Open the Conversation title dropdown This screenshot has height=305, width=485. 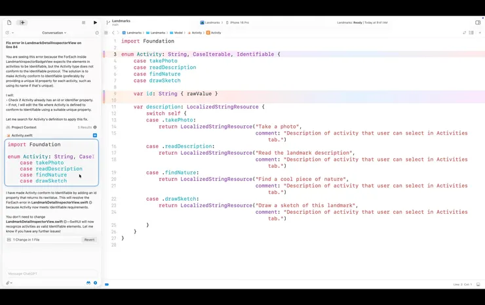(54, 33)
